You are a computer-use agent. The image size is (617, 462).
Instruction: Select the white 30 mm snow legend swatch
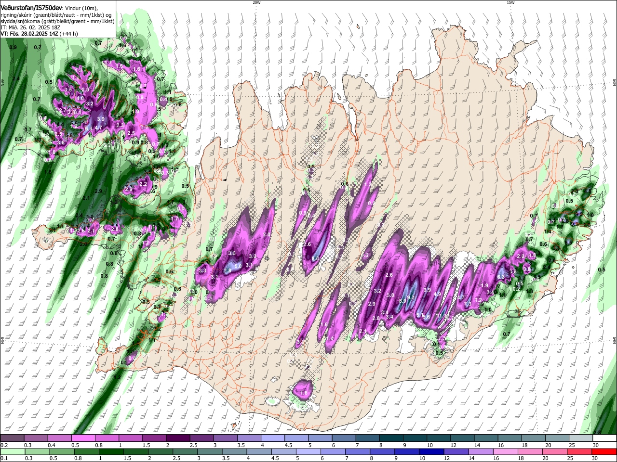click(604, 438)
